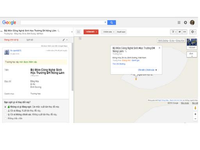
Task: Open the settings gear dropdown
Action: [x=193, y=32]
